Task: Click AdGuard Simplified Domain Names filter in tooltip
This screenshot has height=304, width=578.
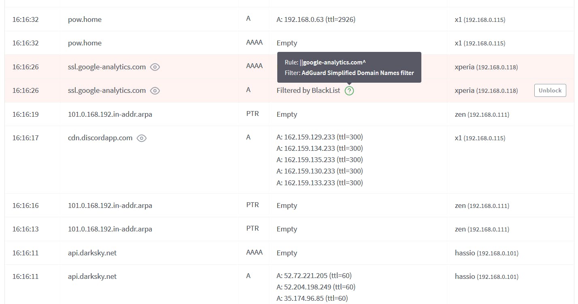Action: pos(358,73)
